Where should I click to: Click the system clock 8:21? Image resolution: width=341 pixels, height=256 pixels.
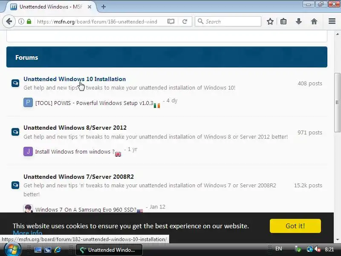[x=329, y=250]
